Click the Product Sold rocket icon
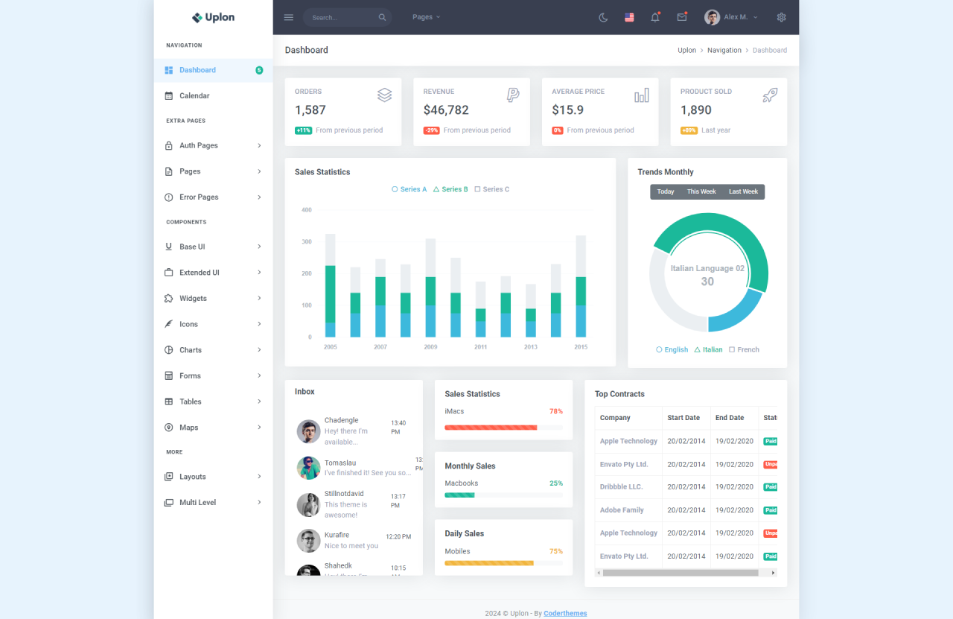 pos(770,95)
